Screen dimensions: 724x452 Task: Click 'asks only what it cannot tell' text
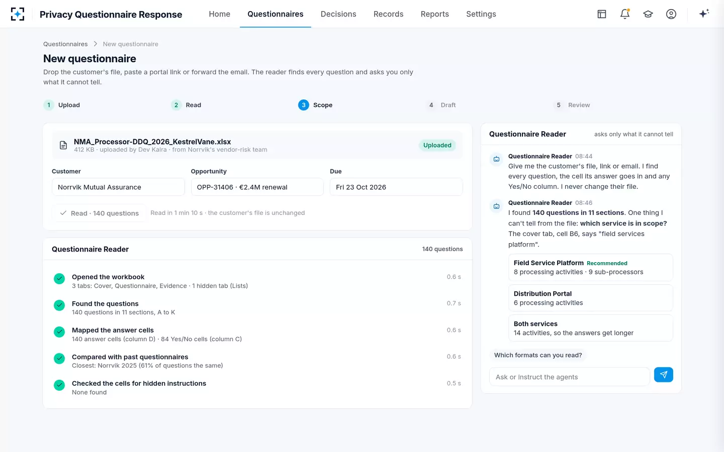click(633, 134)
